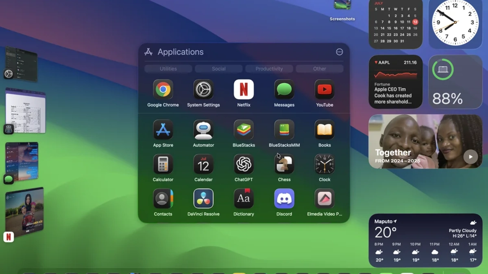Open ChatGPT from the Applications window
The image size is (488, 274).
243,164
